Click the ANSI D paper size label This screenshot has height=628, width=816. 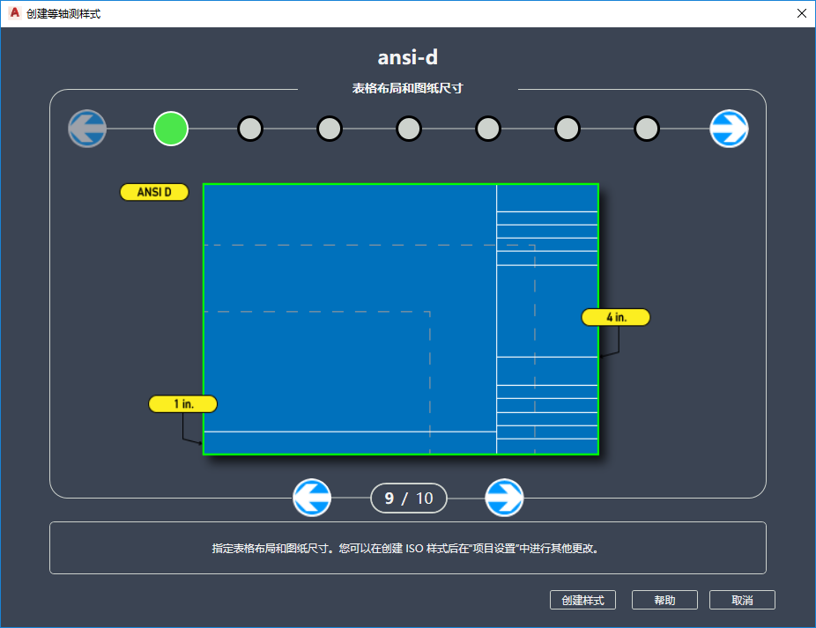(x=154, y=192)
